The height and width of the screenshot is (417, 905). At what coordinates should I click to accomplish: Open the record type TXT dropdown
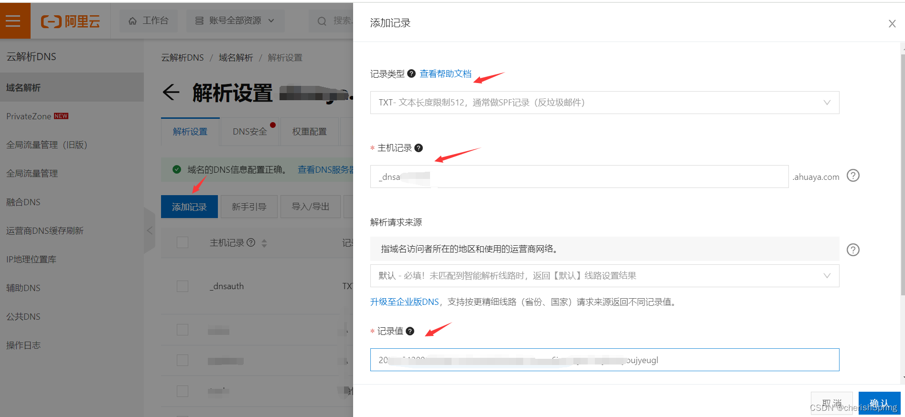click(604, 103)
